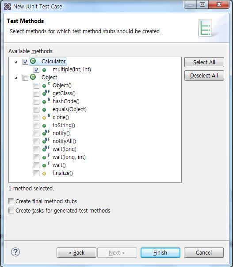Click the toString() method icon

click(x=44, y=126)
